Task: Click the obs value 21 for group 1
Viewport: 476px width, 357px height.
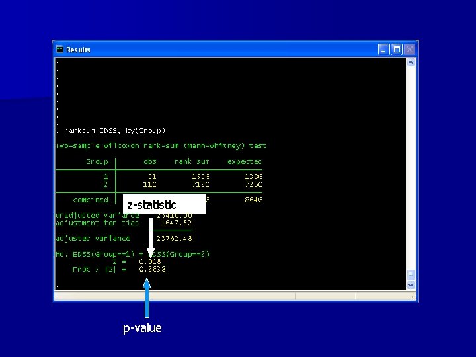Action: pyautogui.click(x=152, y=177)
